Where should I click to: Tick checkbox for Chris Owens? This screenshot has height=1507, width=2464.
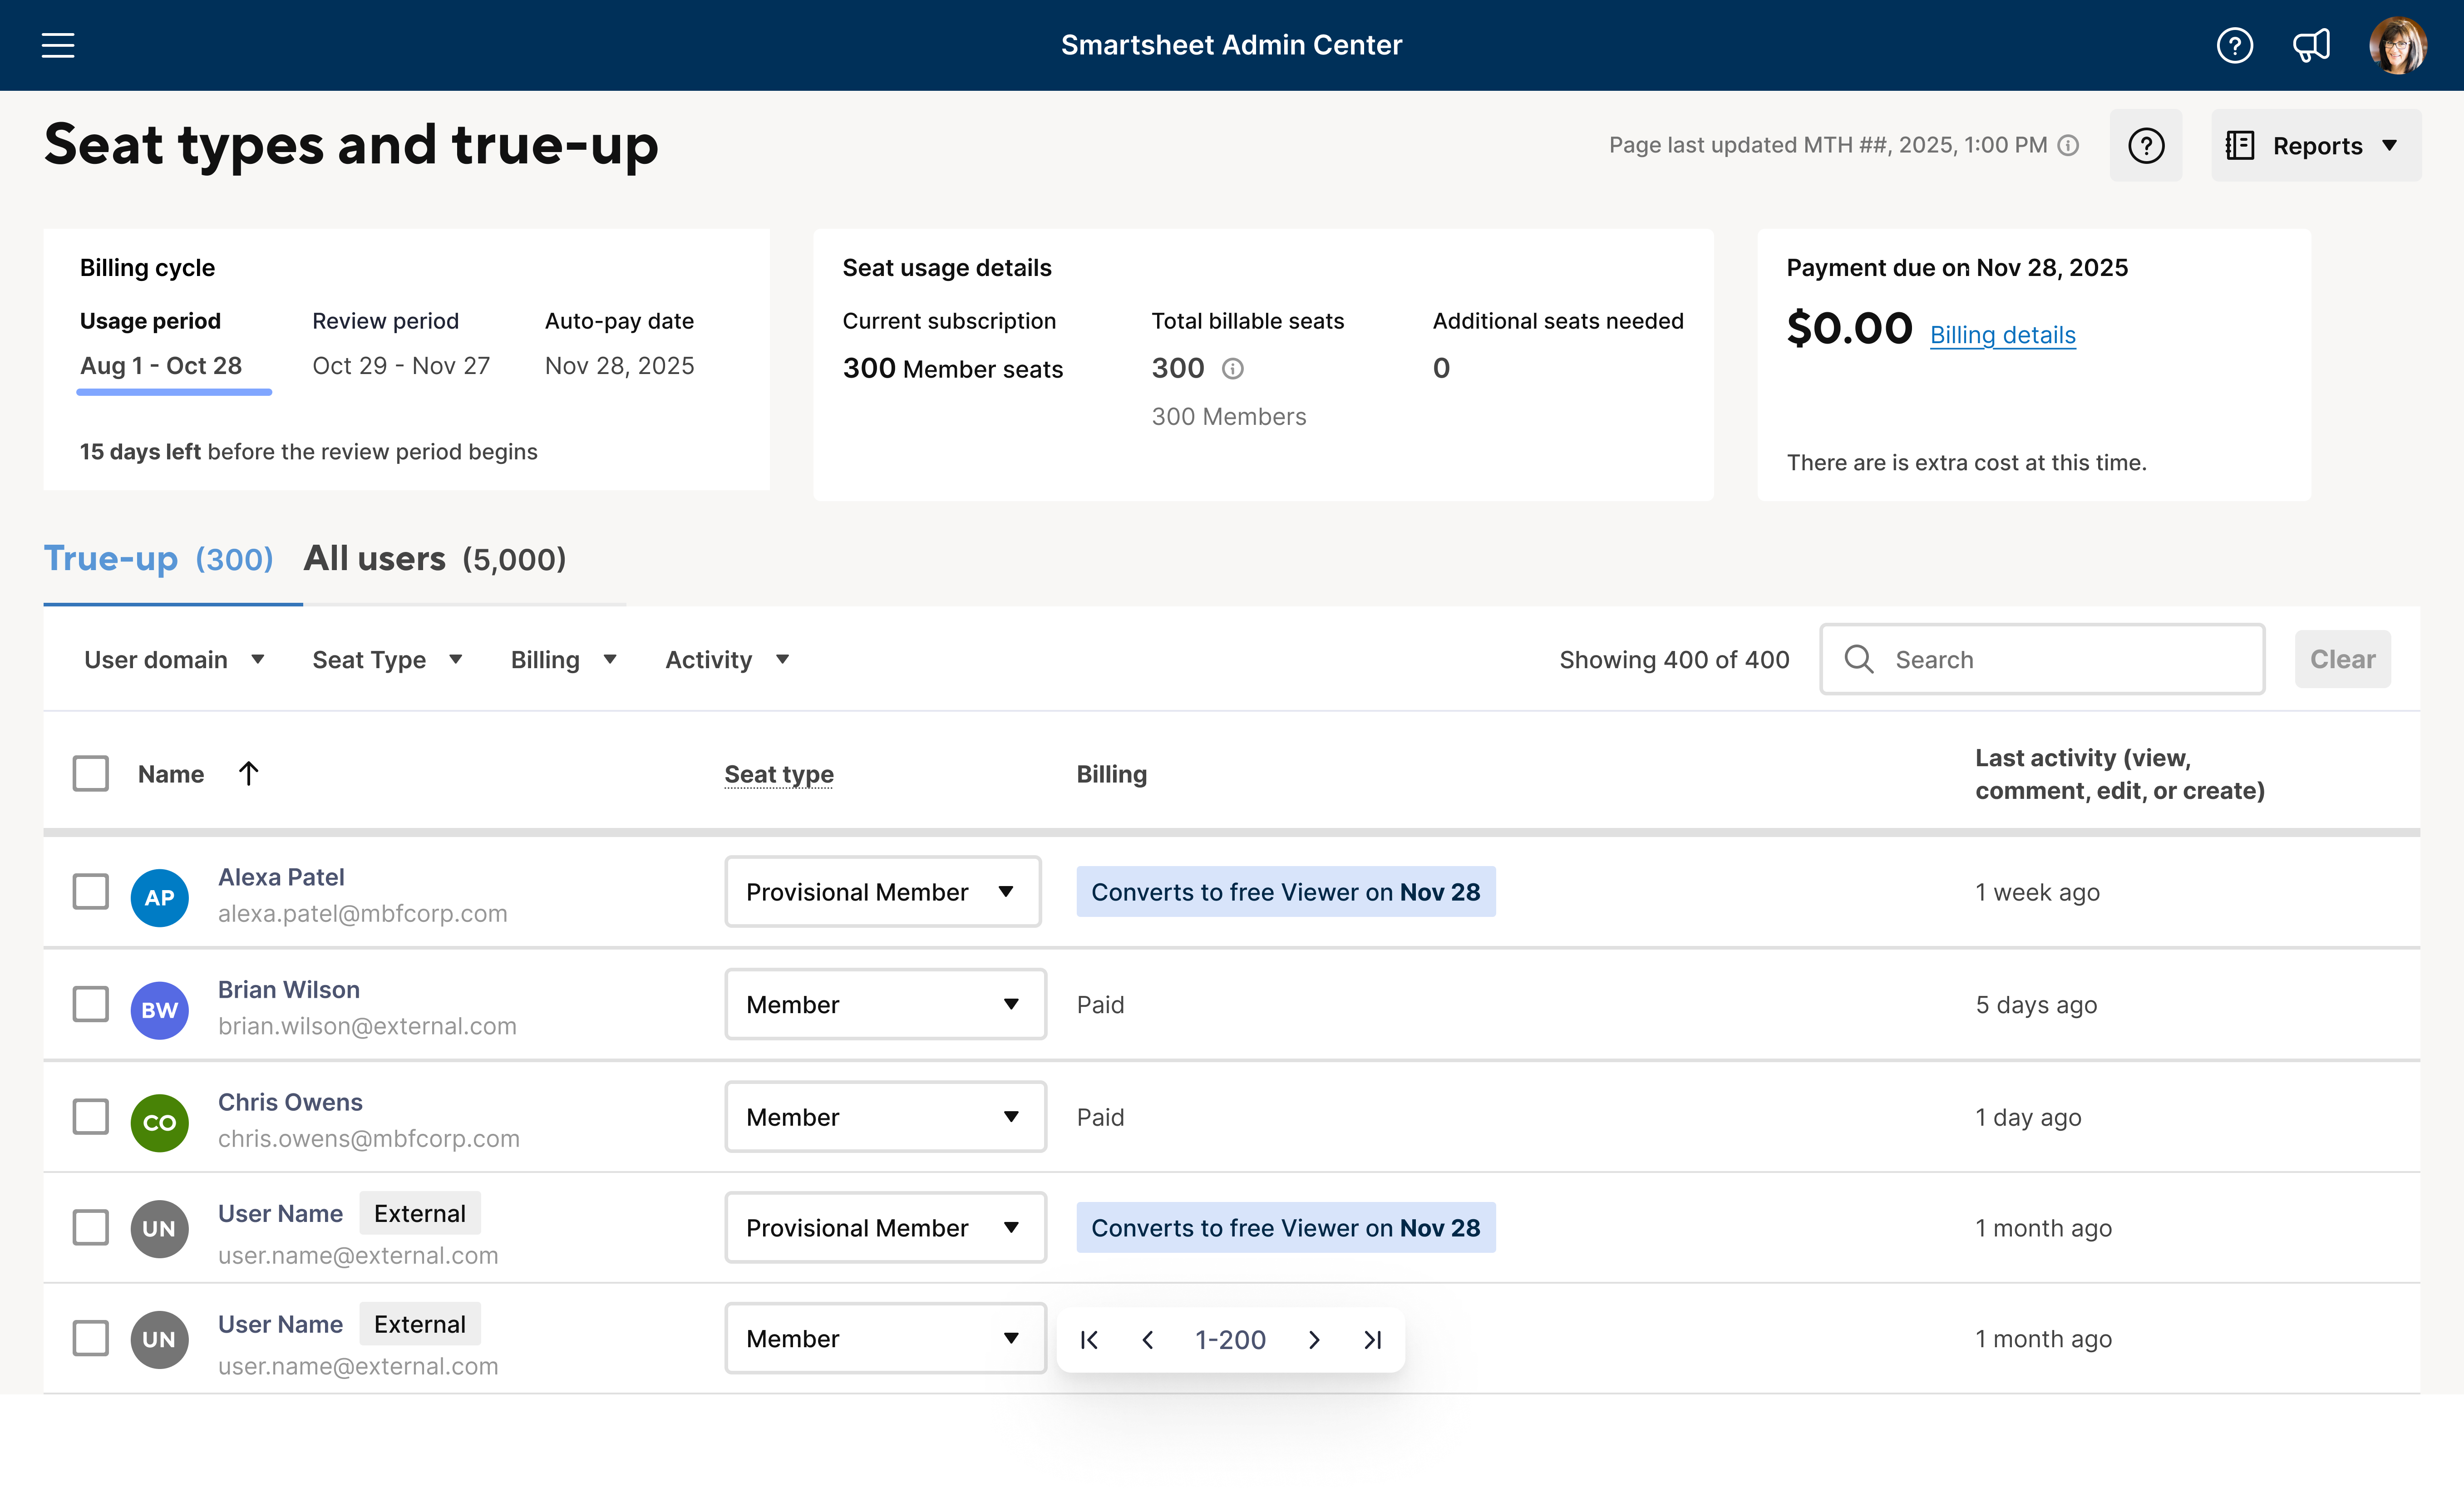91,1117
